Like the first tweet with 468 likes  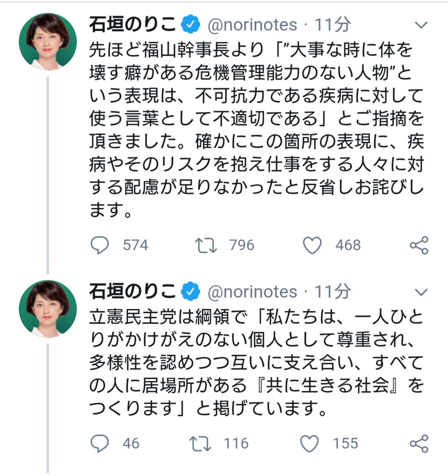[312, 245]
